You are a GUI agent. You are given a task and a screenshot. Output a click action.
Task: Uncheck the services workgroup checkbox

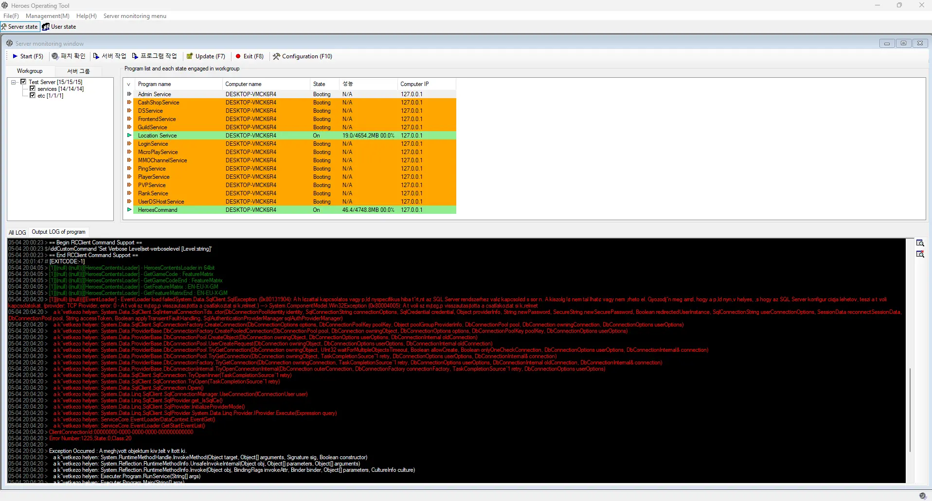(33, 88)
